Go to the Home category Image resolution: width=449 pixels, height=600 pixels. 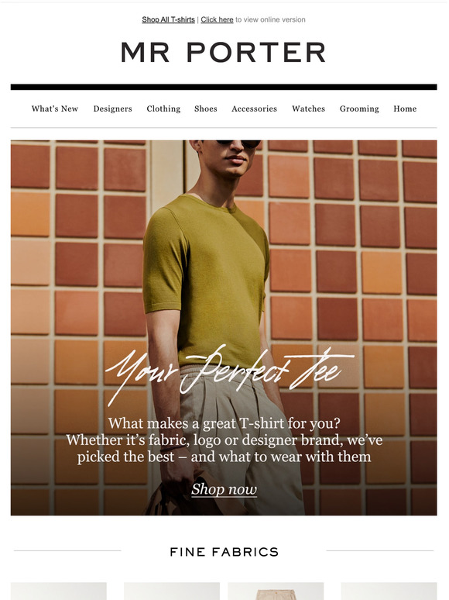(405, 109)
